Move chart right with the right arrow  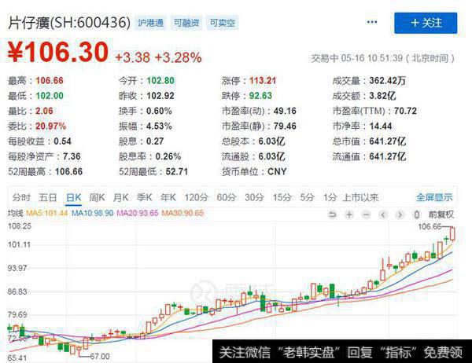(x=400, y=214)
